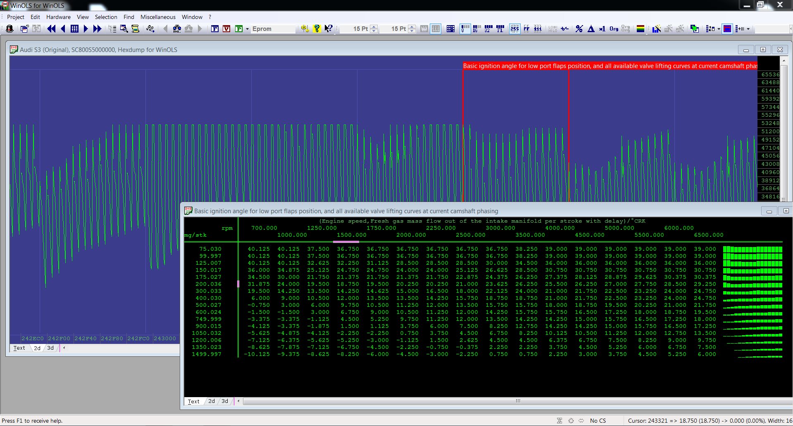
Task: Click the Org original values icon
Action: coord(614,28)
